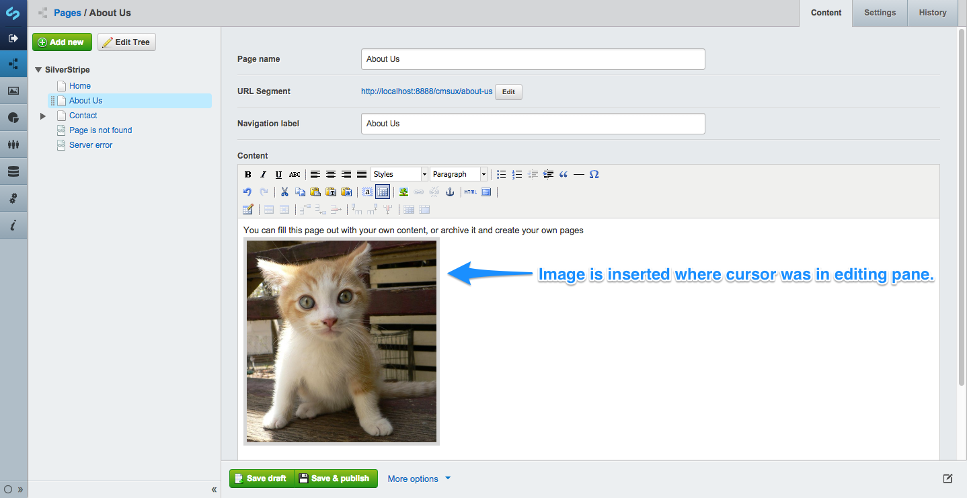Toggle underline formatting in the editor

tap(278, 174)
